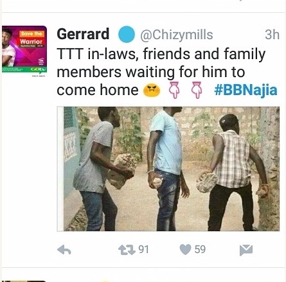Tap the reply arrow icon
286x282 pixels.
[64, 250]
